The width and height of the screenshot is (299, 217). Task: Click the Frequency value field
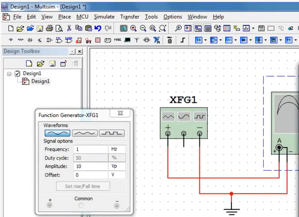pyautogui.click(x=91, y=149)
